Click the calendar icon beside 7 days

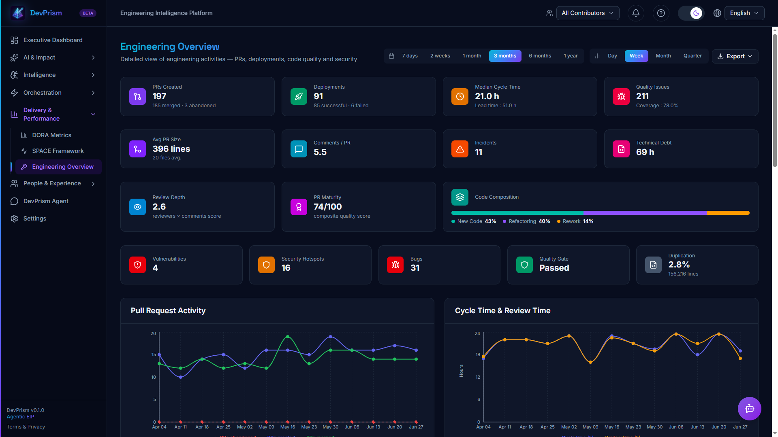[x=391, y=56]
